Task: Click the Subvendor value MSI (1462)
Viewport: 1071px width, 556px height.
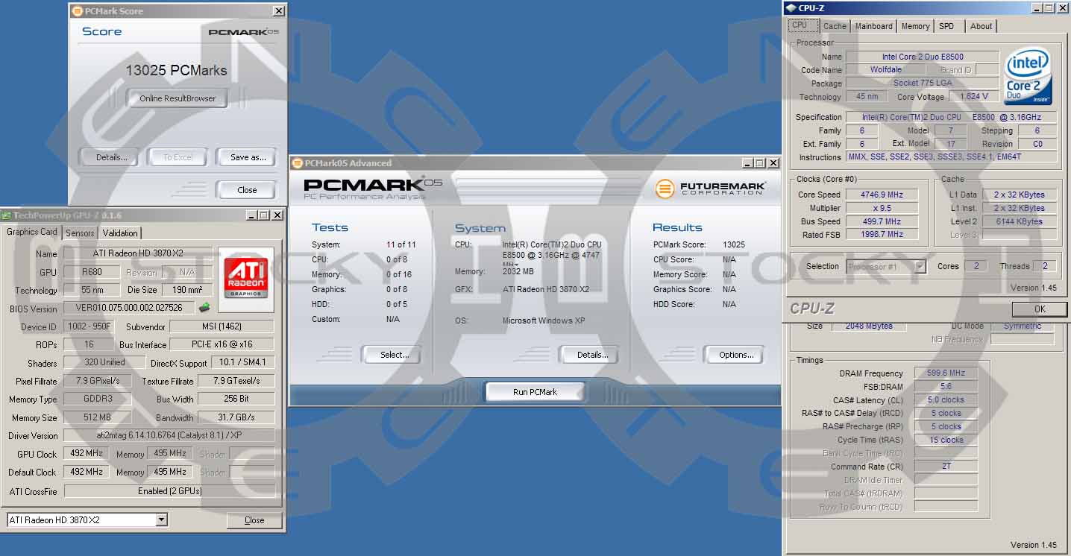Action: click(222, 326)
